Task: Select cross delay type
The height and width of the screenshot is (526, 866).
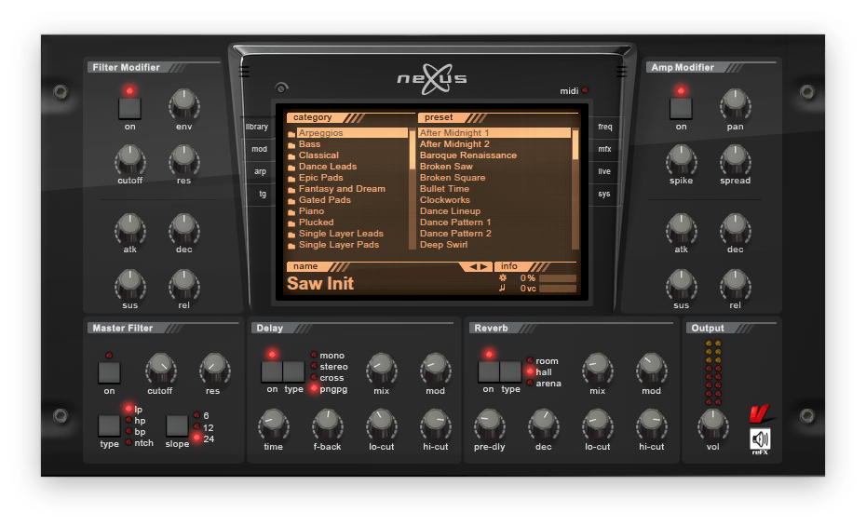Action: coord(314,378)
